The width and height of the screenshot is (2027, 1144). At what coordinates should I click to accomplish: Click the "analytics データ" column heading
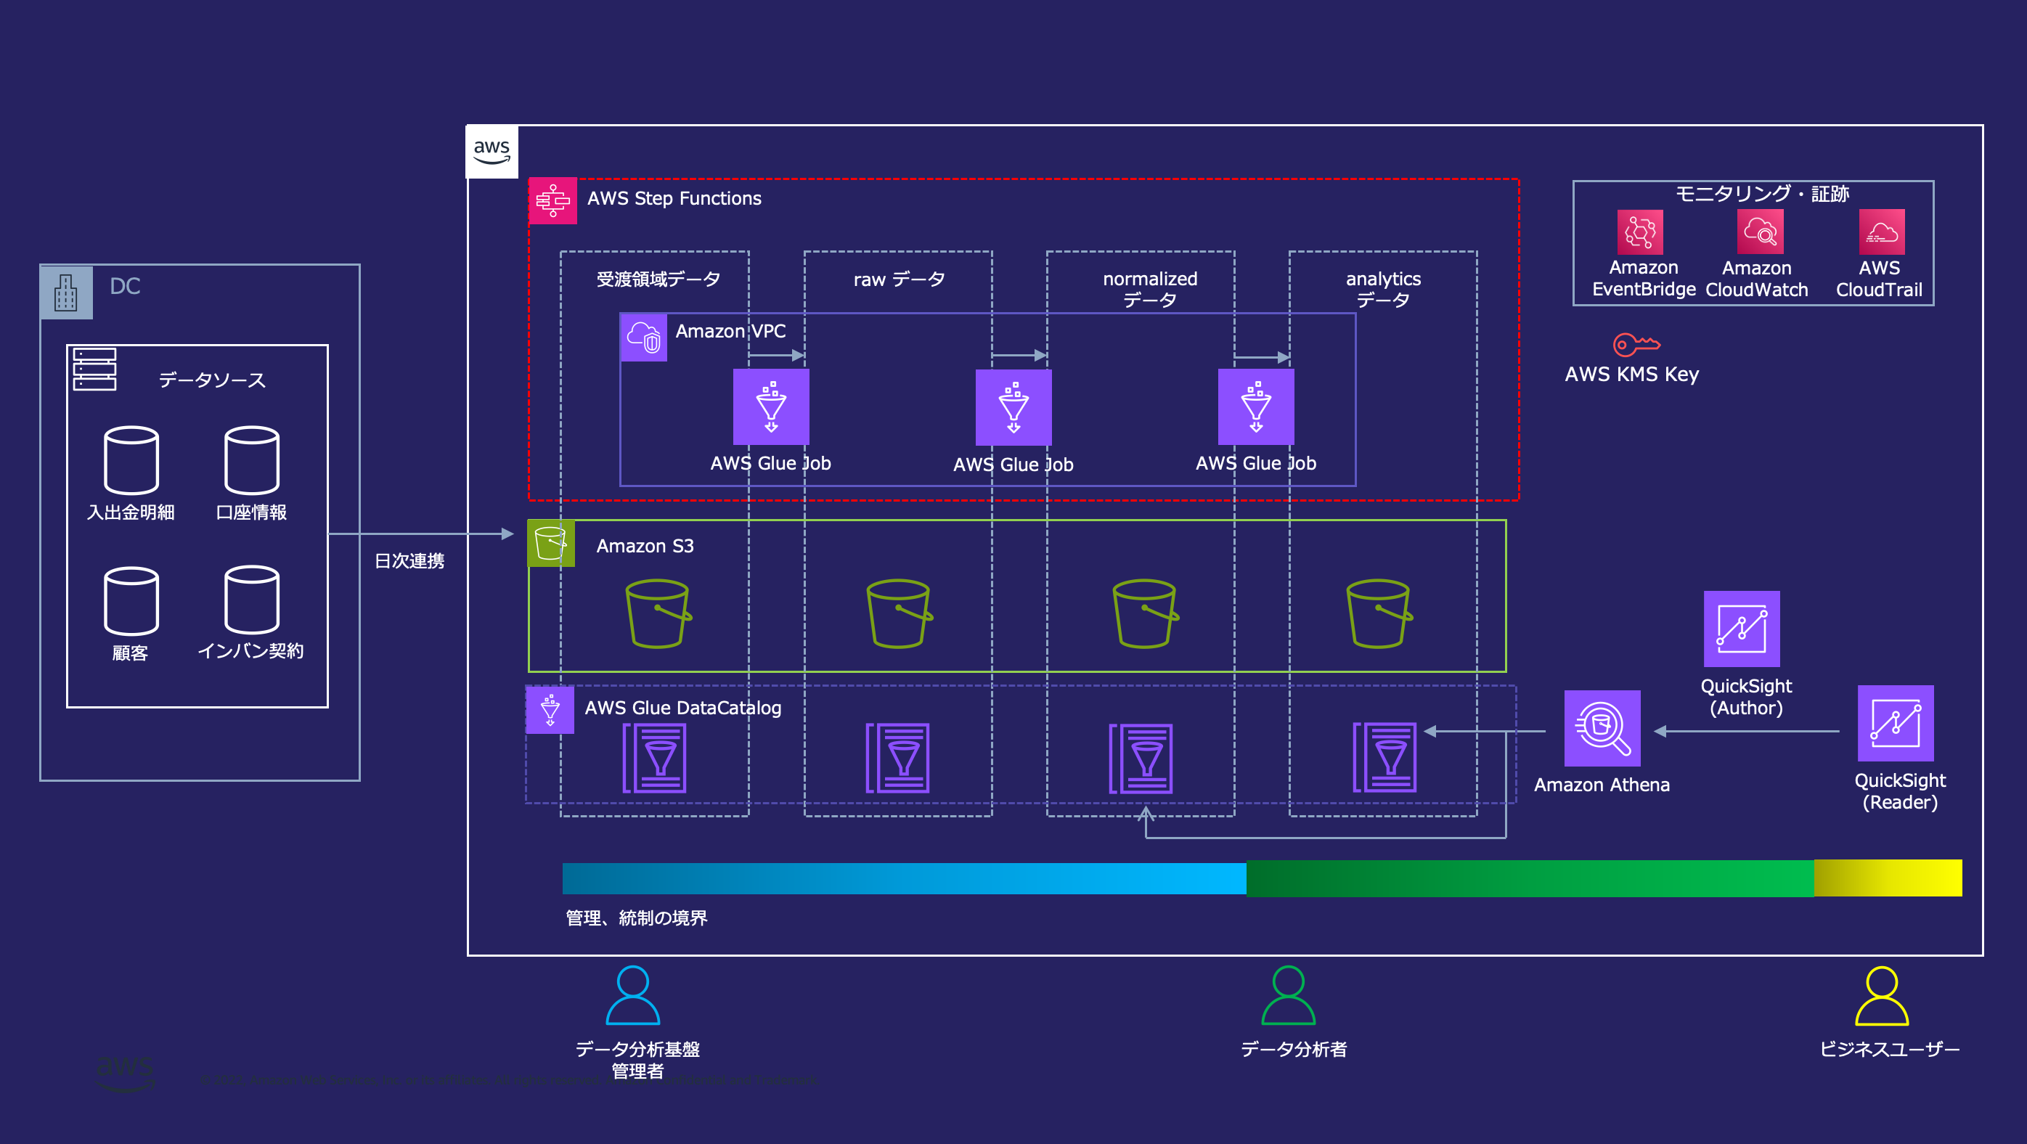(1383, 289)
